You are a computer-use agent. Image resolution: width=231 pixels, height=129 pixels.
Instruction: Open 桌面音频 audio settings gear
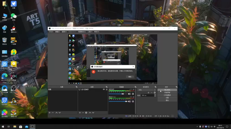133,94
